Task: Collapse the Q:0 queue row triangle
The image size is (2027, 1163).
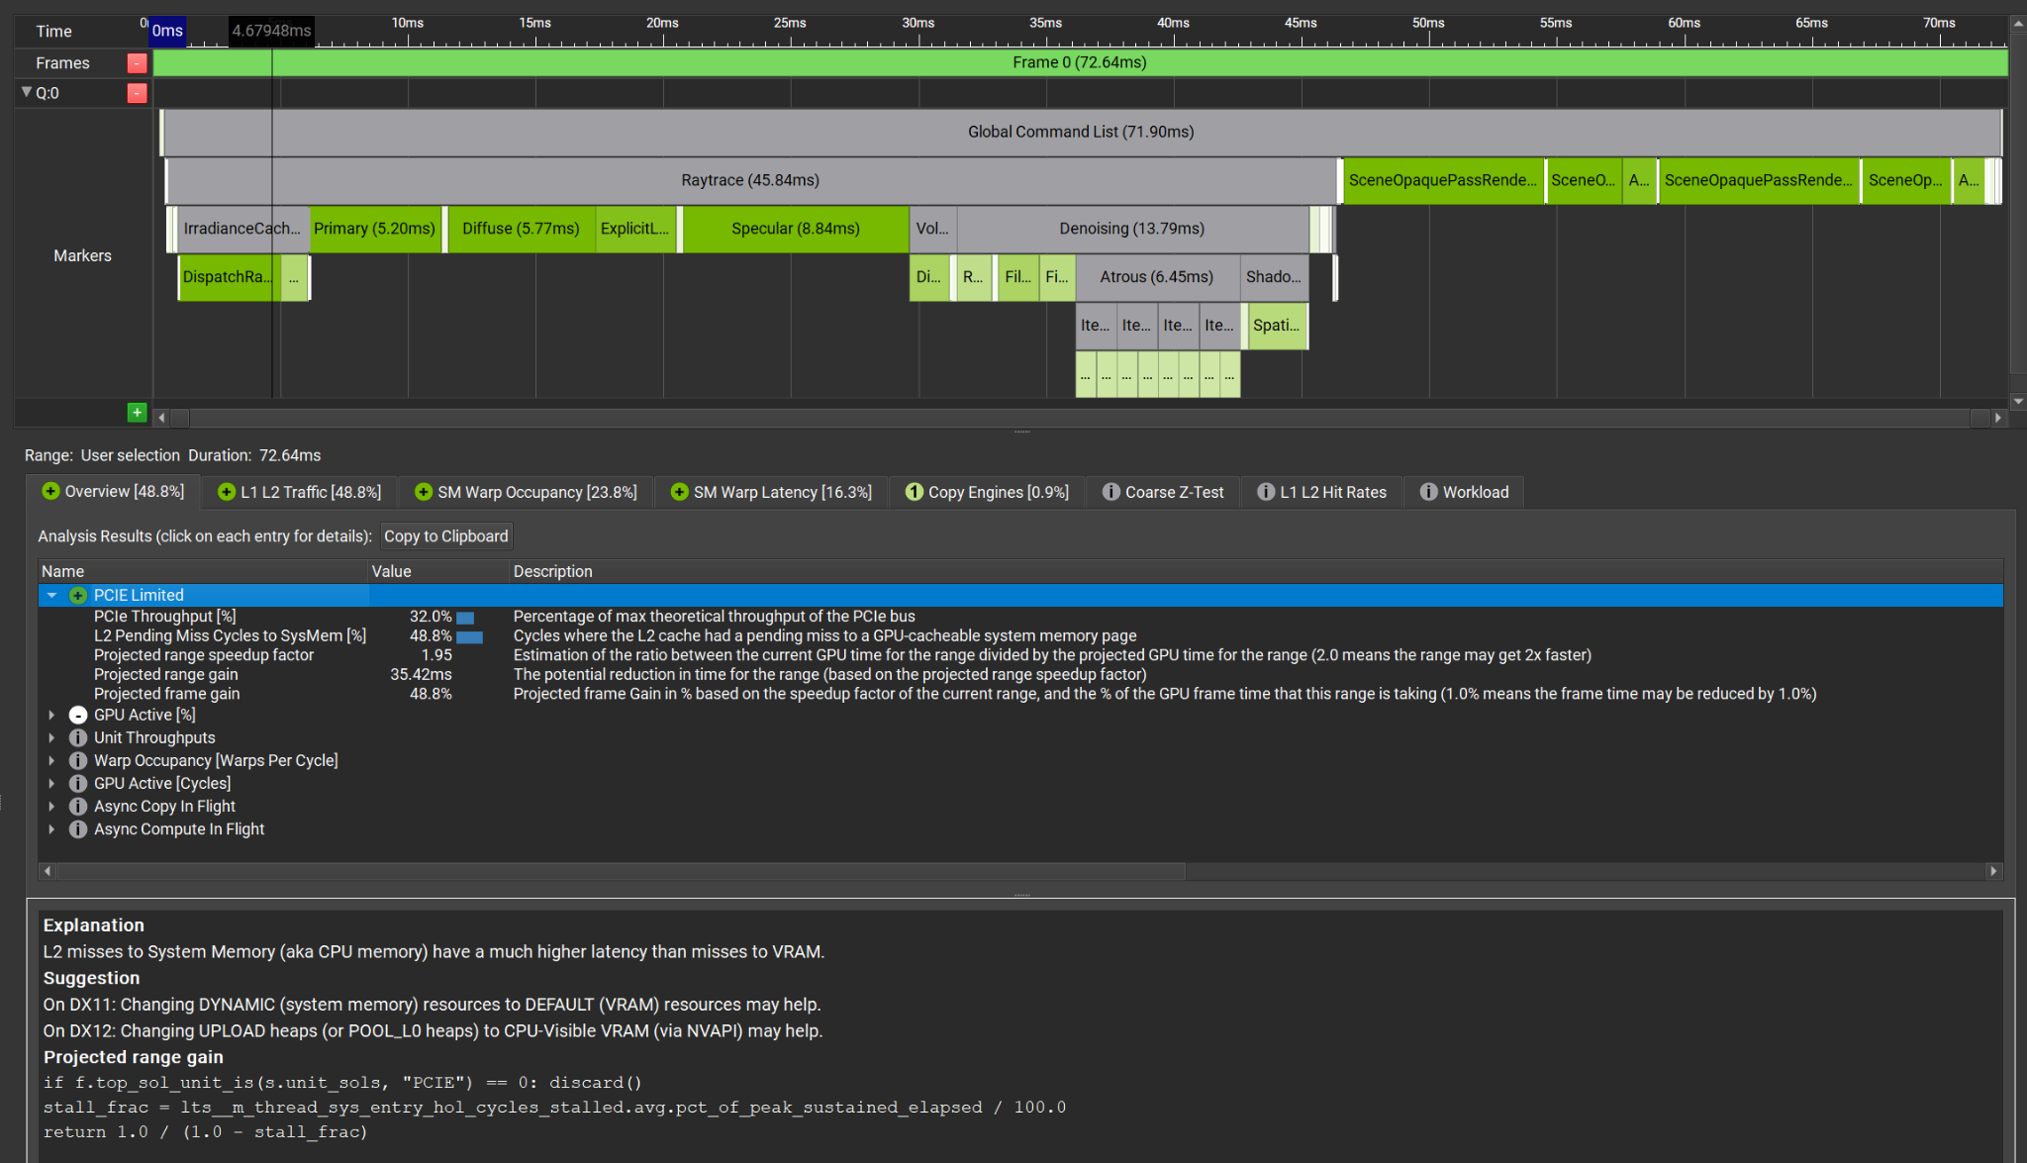Action: 27,92
